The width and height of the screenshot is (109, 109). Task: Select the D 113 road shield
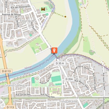pos(10,107)
